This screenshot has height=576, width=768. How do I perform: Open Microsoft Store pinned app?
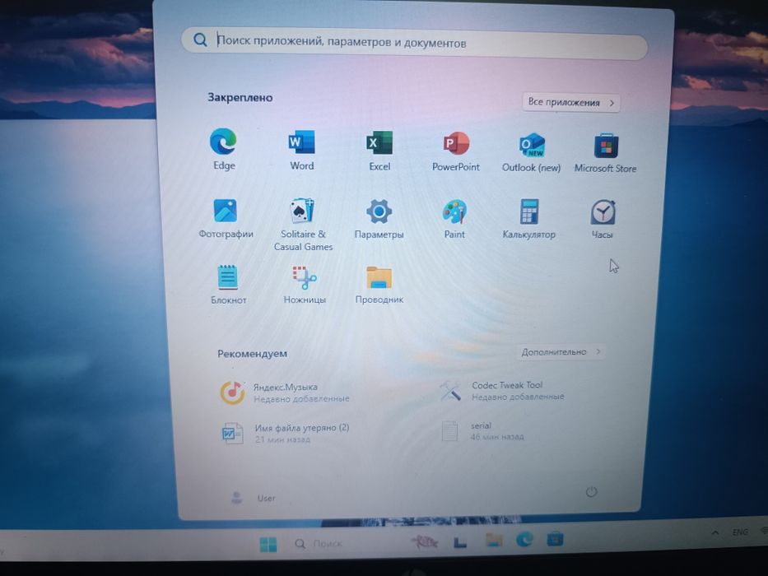tap(605, 153)
